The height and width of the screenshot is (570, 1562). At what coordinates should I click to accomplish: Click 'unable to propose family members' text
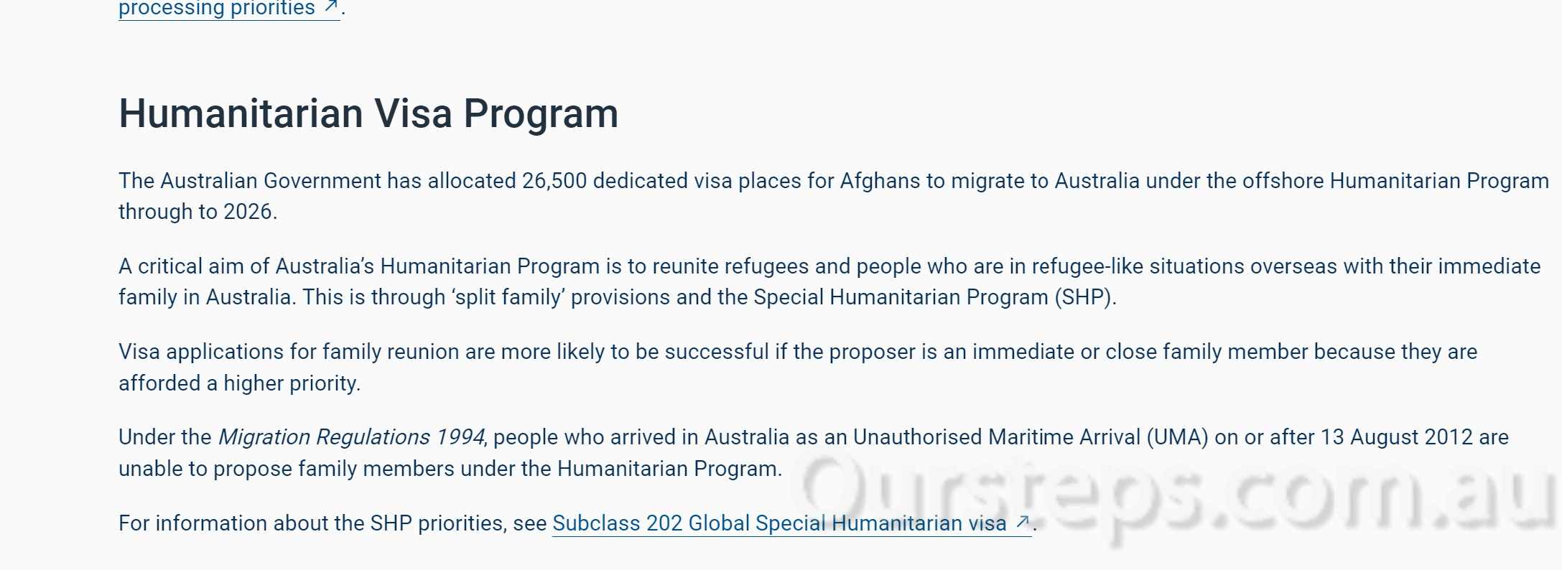(x=286, y=469)
